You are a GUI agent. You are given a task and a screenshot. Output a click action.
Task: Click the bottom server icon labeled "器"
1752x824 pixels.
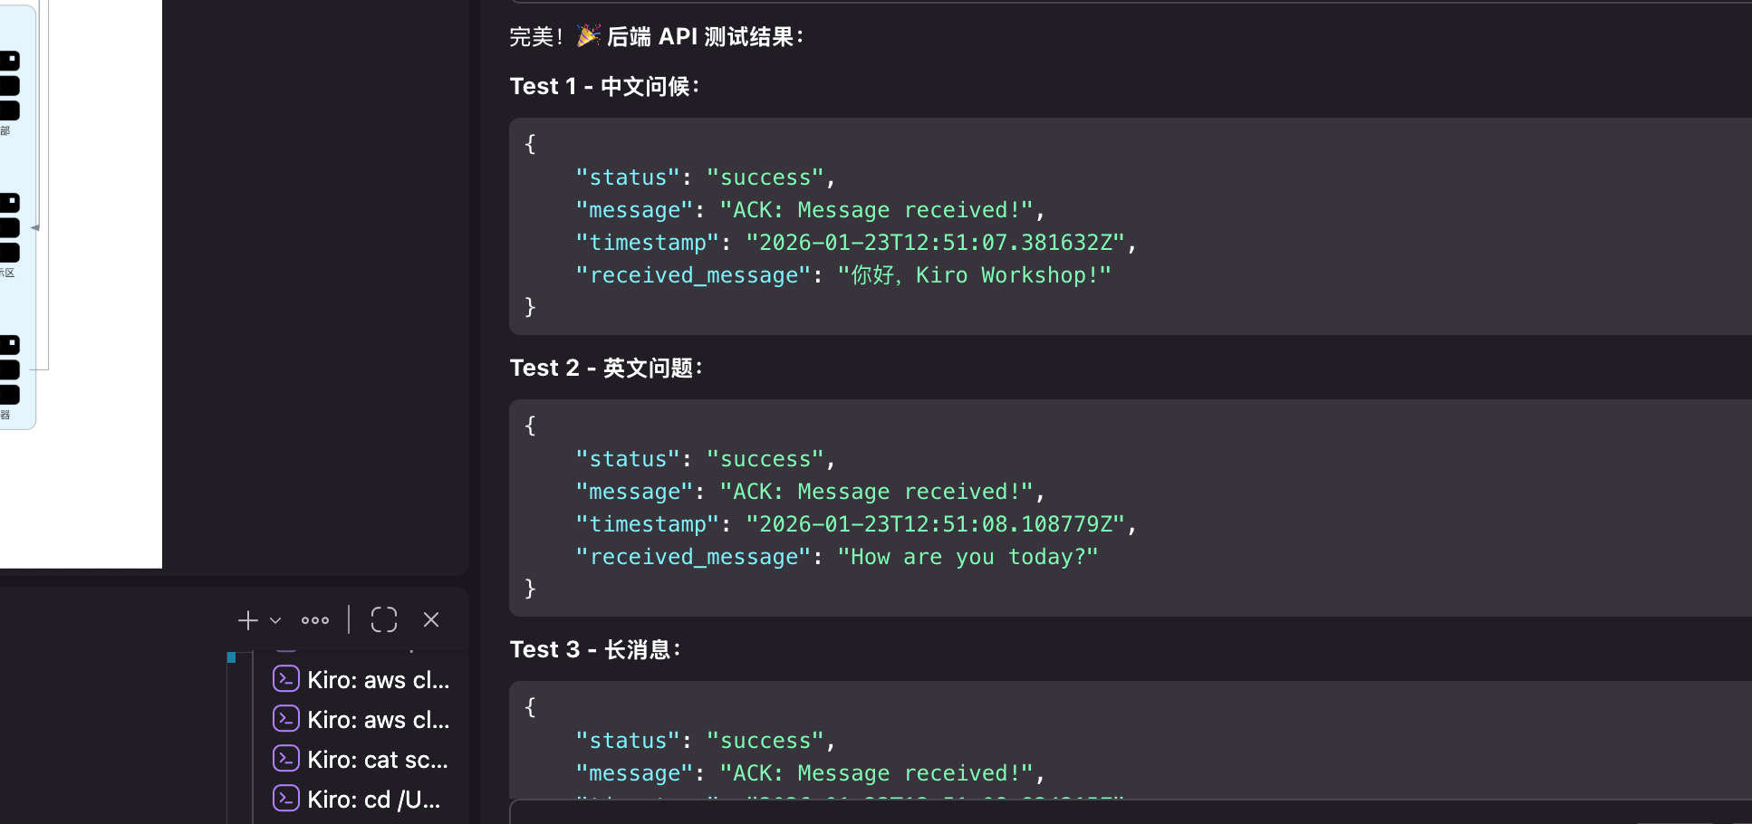[x=9, y=369]
